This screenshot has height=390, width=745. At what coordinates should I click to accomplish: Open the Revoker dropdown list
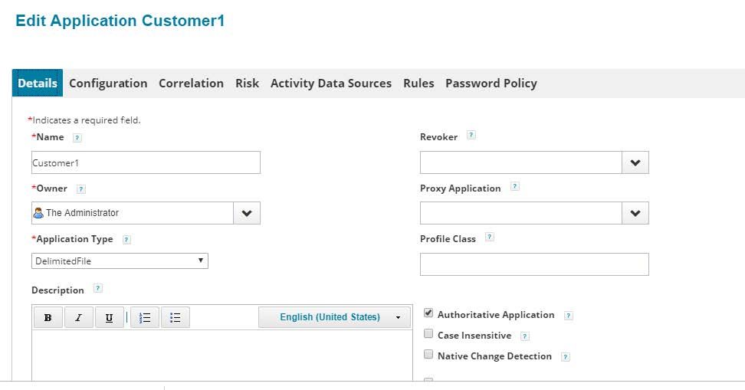[x=635, y=162]
